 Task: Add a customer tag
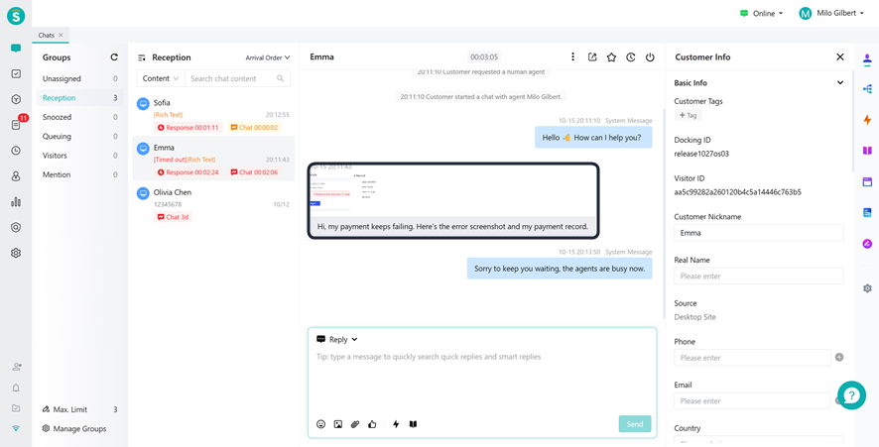click(688, 115)
